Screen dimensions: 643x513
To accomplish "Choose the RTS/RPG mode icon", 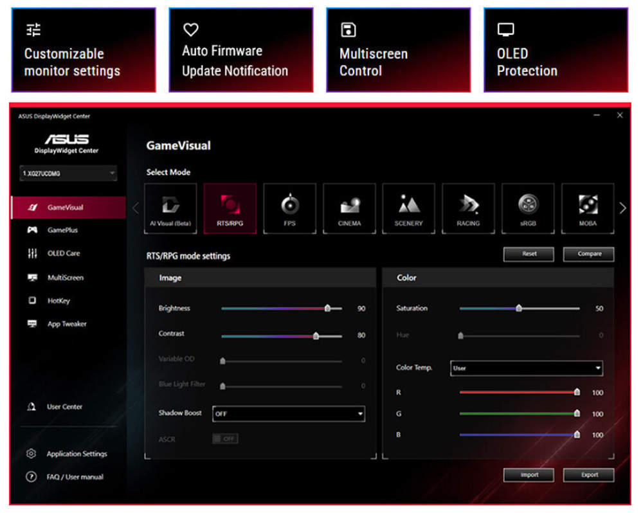I will 230,208.
